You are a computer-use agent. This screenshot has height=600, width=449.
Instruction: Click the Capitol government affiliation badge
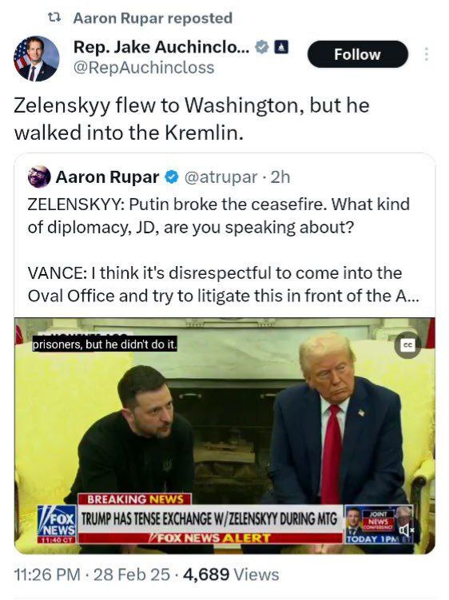click(x=282, y=47)
